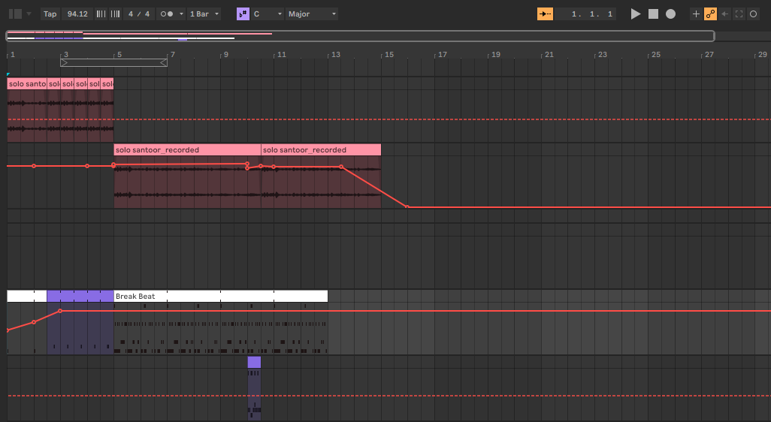Click the Re-enable Automation arrow icon
Screen dimensions: 771x422
(724, 14)
